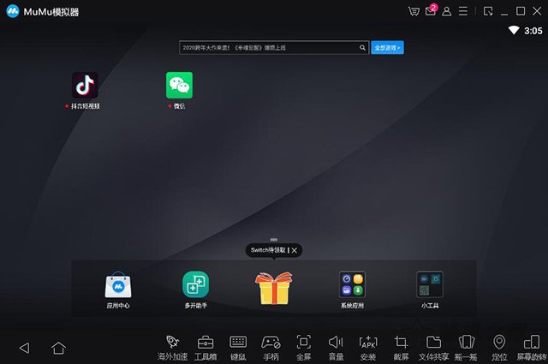
Task: Open the 小工具 folder
Action: point(429,284)
